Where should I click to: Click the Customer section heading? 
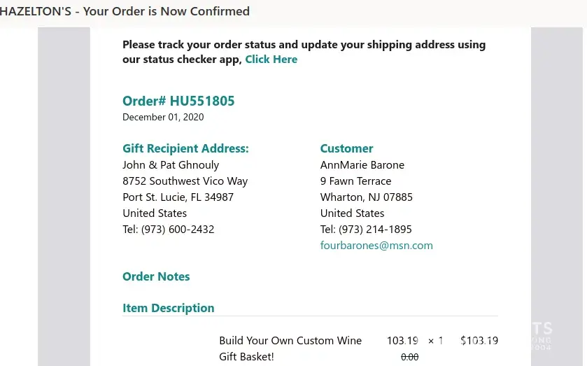pyautogui.click(x=346, y=148)
